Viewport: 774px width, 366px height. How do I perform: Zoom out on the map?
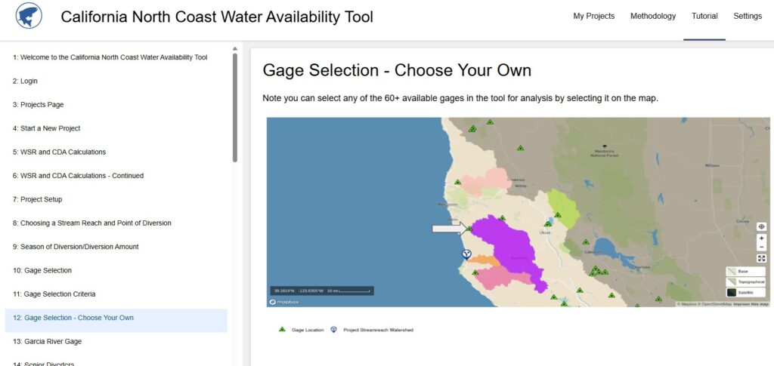click(x=761, y=247)
